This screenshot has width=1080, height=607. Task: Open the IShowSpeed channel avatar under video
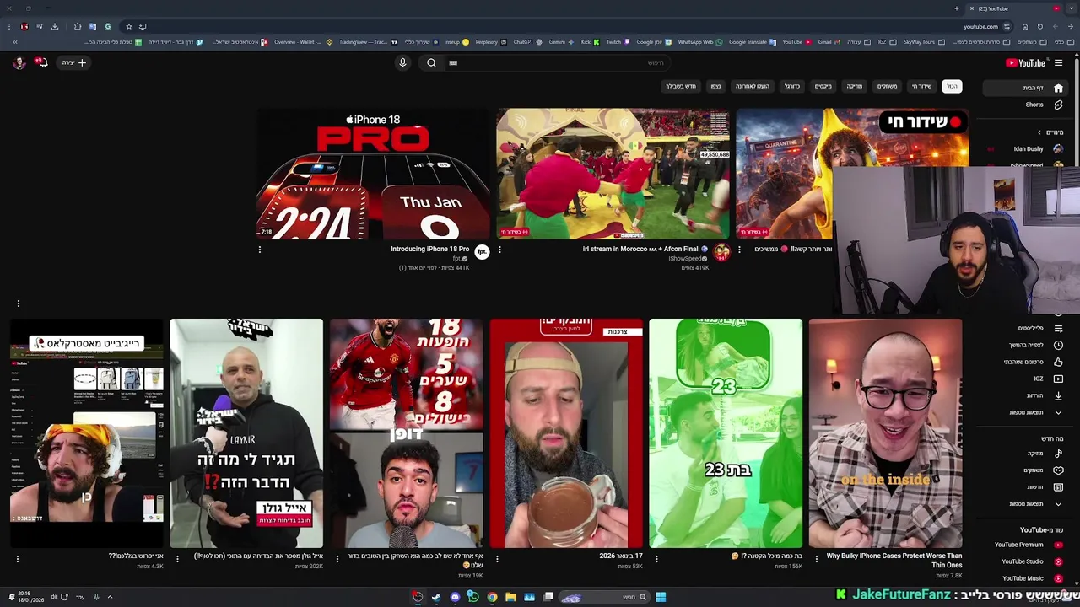pyautogui.click(x=721, y=251)
